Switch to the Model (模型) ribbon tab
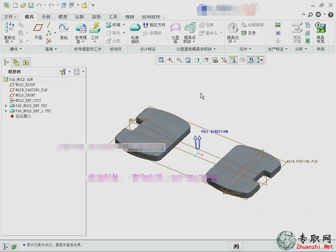336x252 pixels. [63, 17]
